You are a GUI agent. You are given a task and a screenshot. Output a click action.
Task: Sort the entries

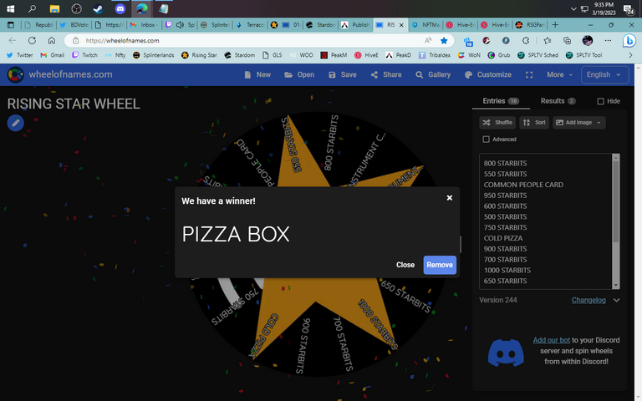pos(534,122)
